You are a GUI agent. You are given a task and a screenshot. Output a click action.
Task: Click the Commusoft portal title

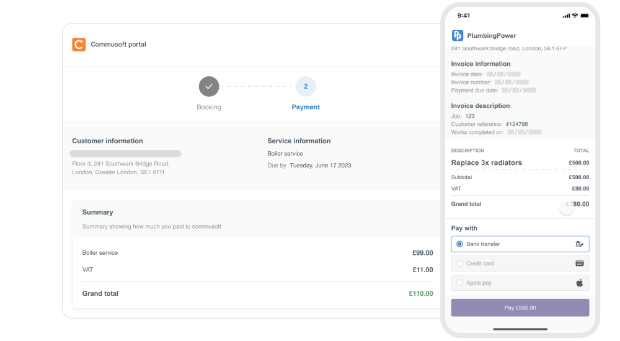[x=118, y=45]
